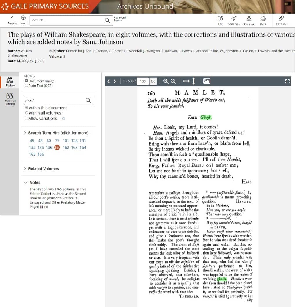295x307 pixels.
Task: Go to Next result
Action: pyautogui.click(x=23, y=20)
